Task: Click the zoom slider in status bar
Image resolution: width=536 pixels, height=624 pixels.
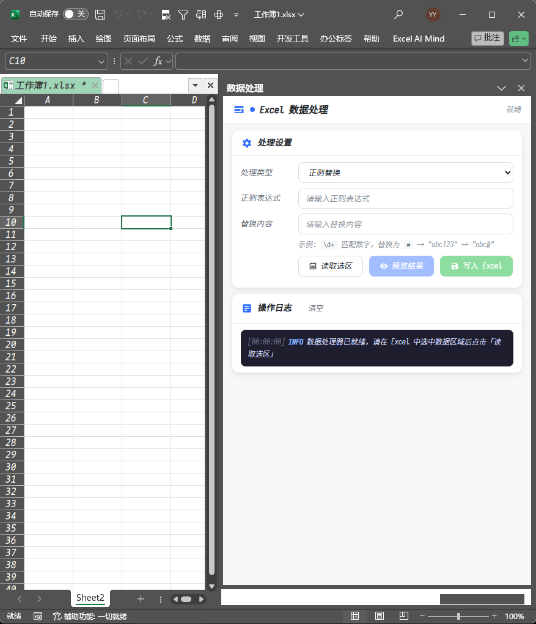Action: pyautogui.click(x=458, y=616)
